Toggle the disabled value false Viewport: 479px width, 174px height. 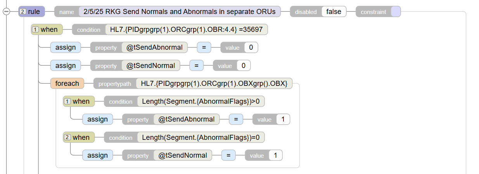334,12
